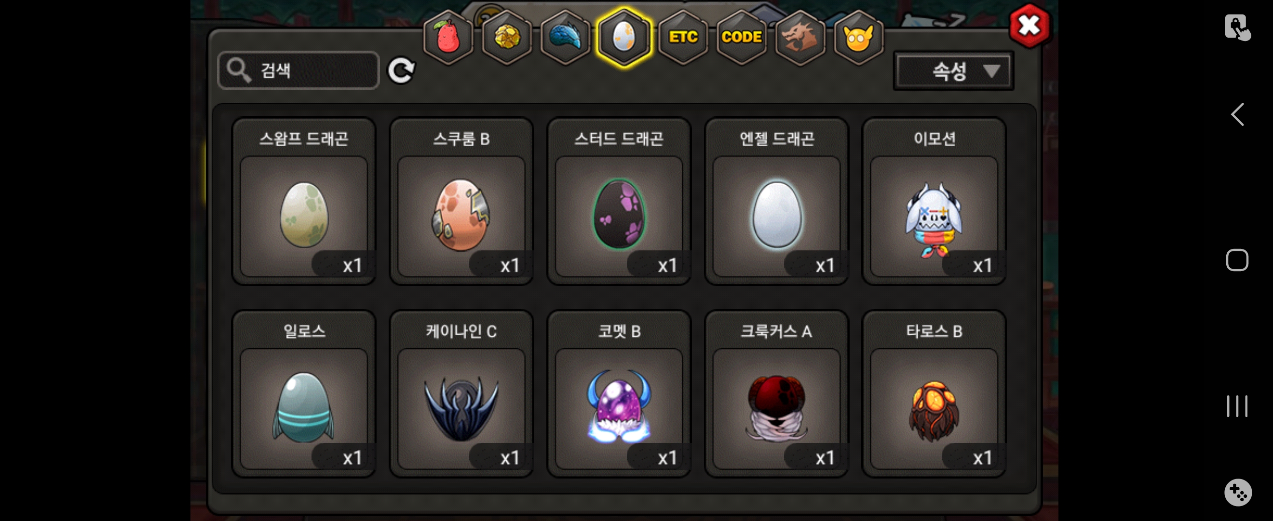Close the inventory with red X
The width and height of the screenshot is (1273, 521).
tap(1030, 26)
